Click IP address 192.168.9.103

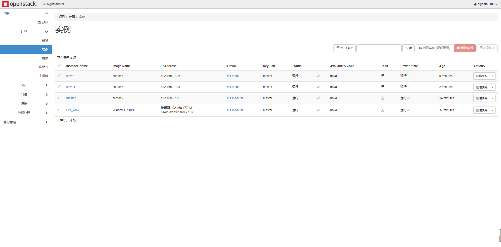(170, 98)
